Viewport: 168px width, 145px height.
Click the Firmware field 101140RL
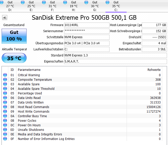pyautogui.click(x=87, y=25)
